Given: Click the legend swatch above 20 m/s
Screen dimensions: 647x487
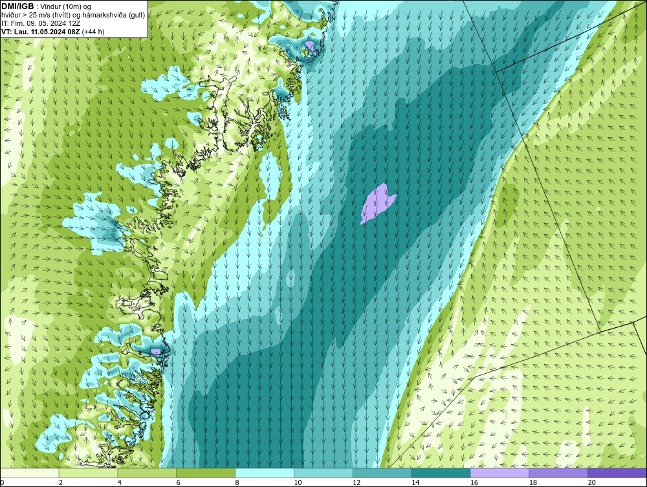Looking at the screenshot, I should tap(617, 473).
